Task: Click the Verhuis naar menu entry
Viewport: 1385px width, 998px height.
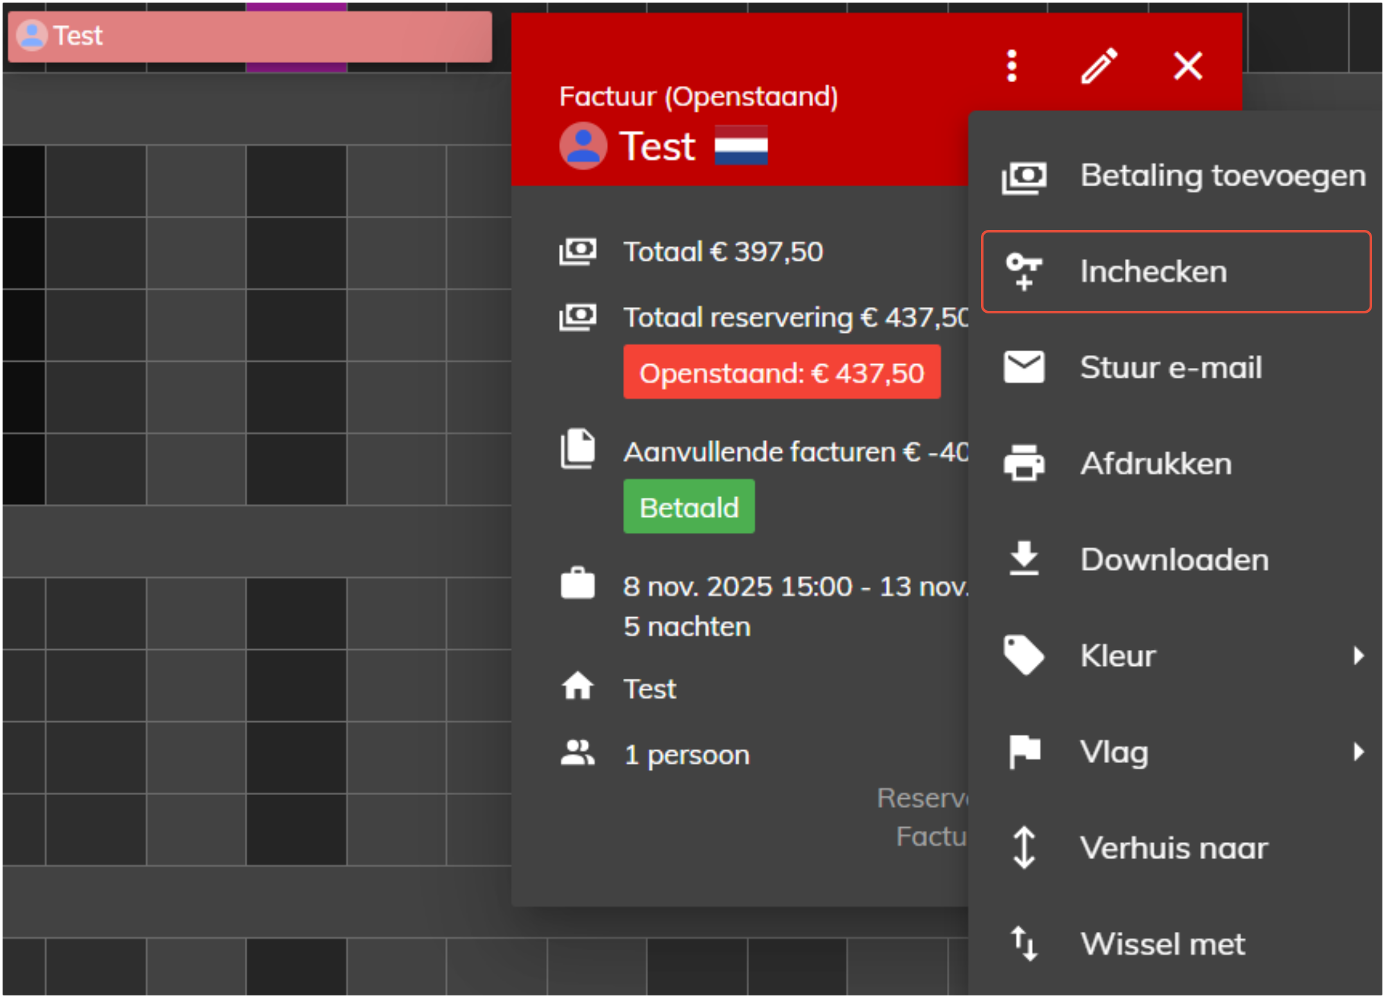Action: coord(1173,848)
